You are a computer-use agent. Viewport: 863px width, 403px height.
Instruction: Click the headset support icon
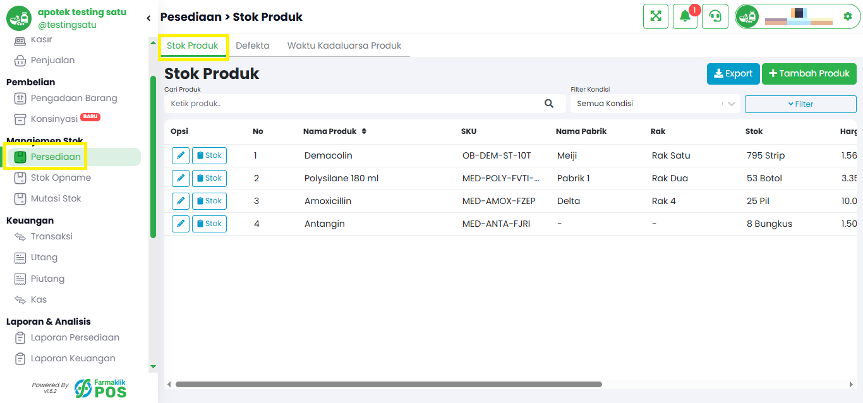pos(715,16)
